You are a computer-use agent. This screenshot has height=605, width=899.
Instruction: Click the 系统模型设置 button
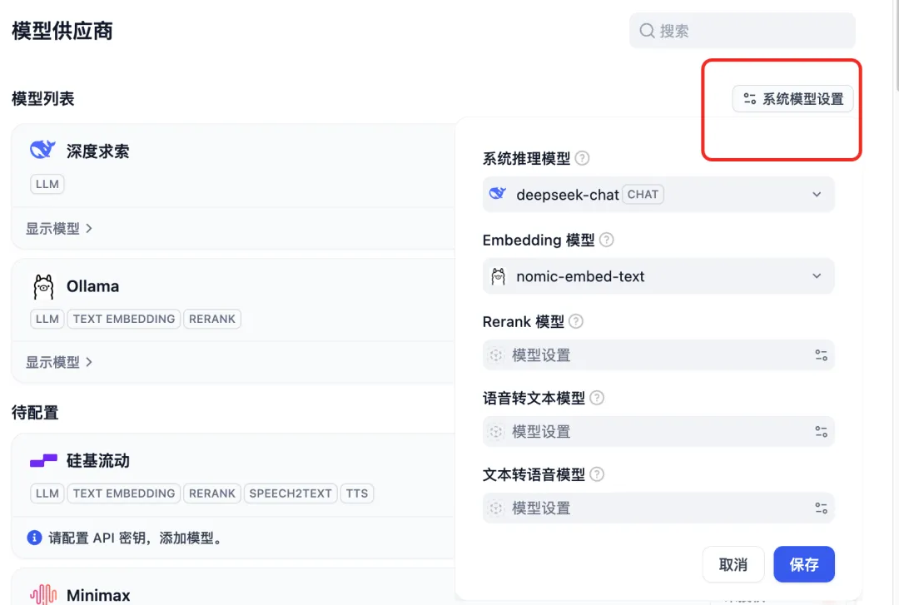(793, 99)
